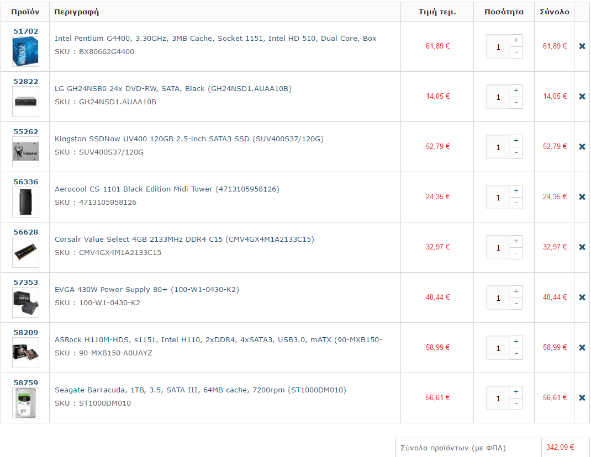Open product code 52822 link
This screenshot has height=457, width=591.
pos(25,81)
